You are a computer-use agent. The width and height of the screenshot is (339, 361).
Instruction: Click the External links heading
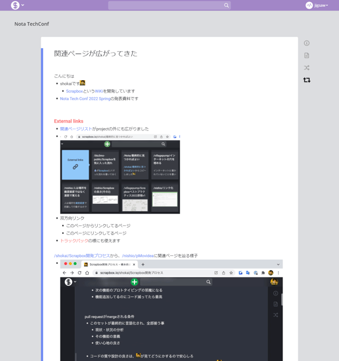(x=68, y=121)
